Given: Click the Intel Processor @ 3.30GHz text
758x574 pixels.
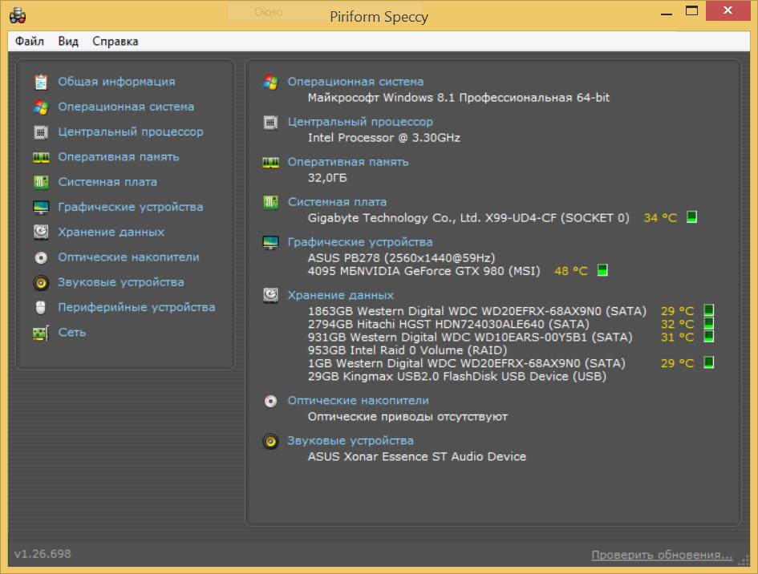Looking at the screenshot, I should pyautogui.click(x=384, y=138).
